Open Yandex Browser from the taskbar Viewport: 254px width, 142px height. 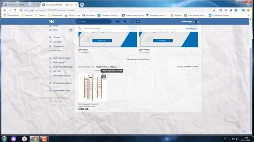pos(24,138)
